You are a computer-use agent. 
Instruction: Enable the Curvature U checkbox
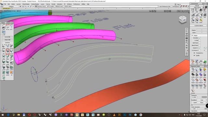(199, 50)
